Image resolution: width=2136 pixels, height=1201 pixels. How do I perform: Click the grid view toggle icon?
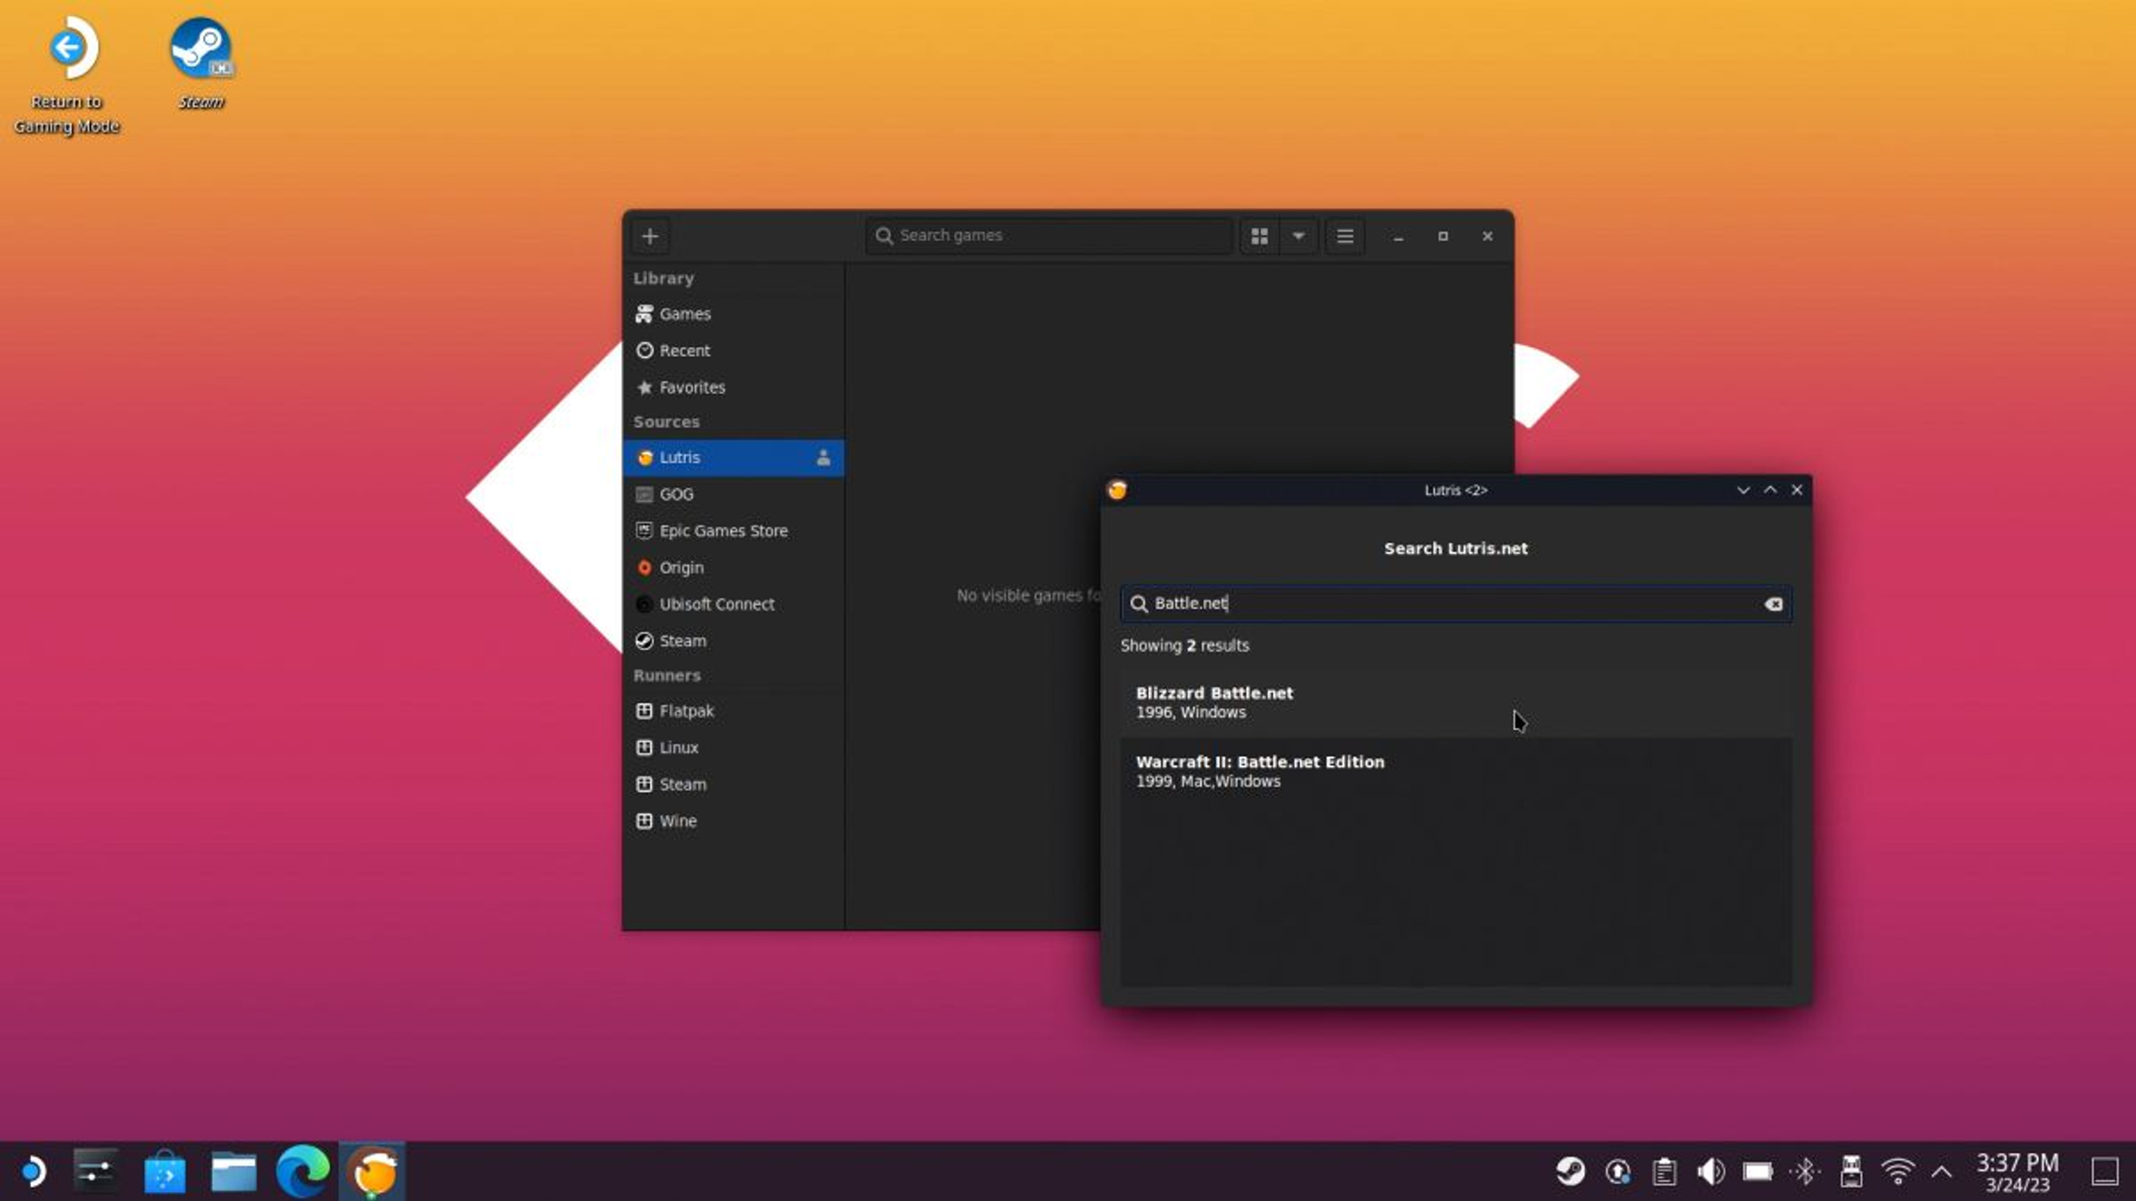[x=1258, y=235]
